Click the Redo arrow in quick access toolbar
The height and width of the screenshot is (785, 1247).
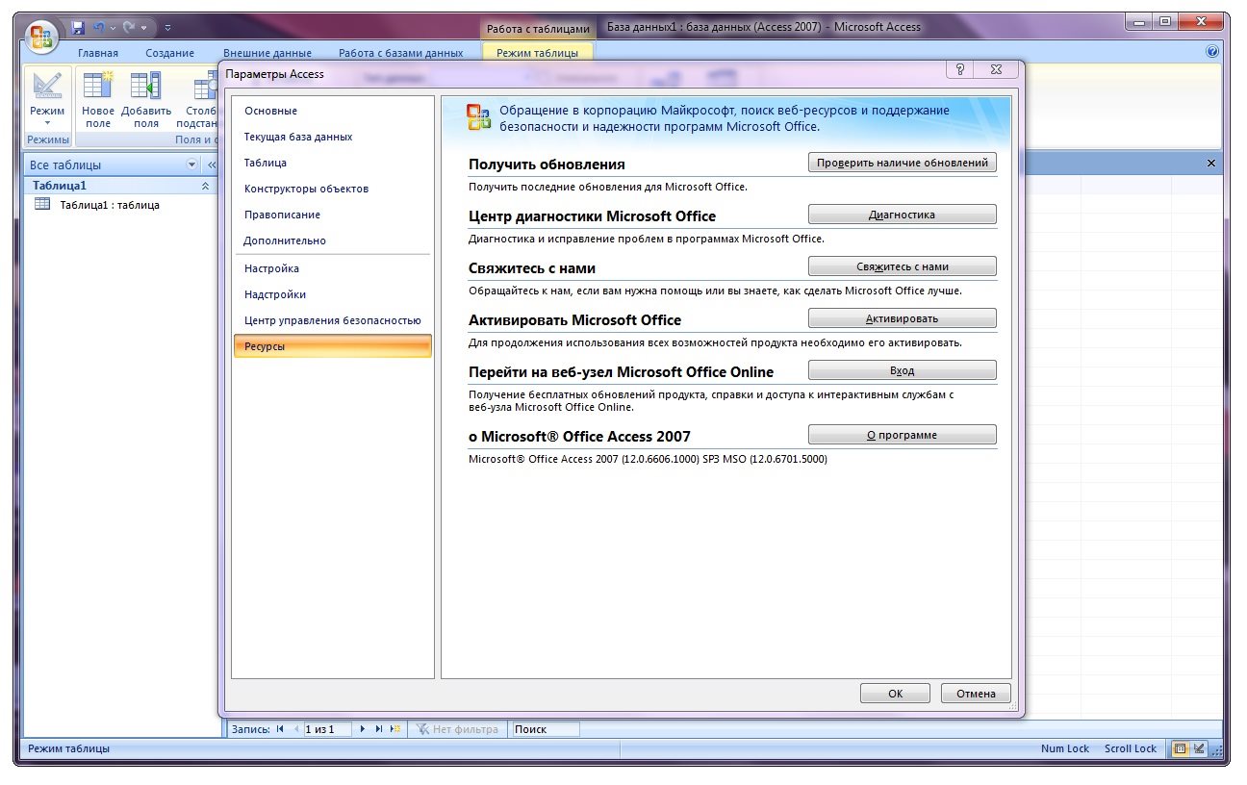tap(128, 27)
